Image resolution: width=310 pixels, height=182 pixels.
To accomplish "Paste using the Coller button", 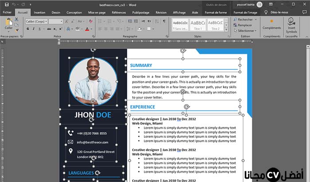I will [8, 24].
